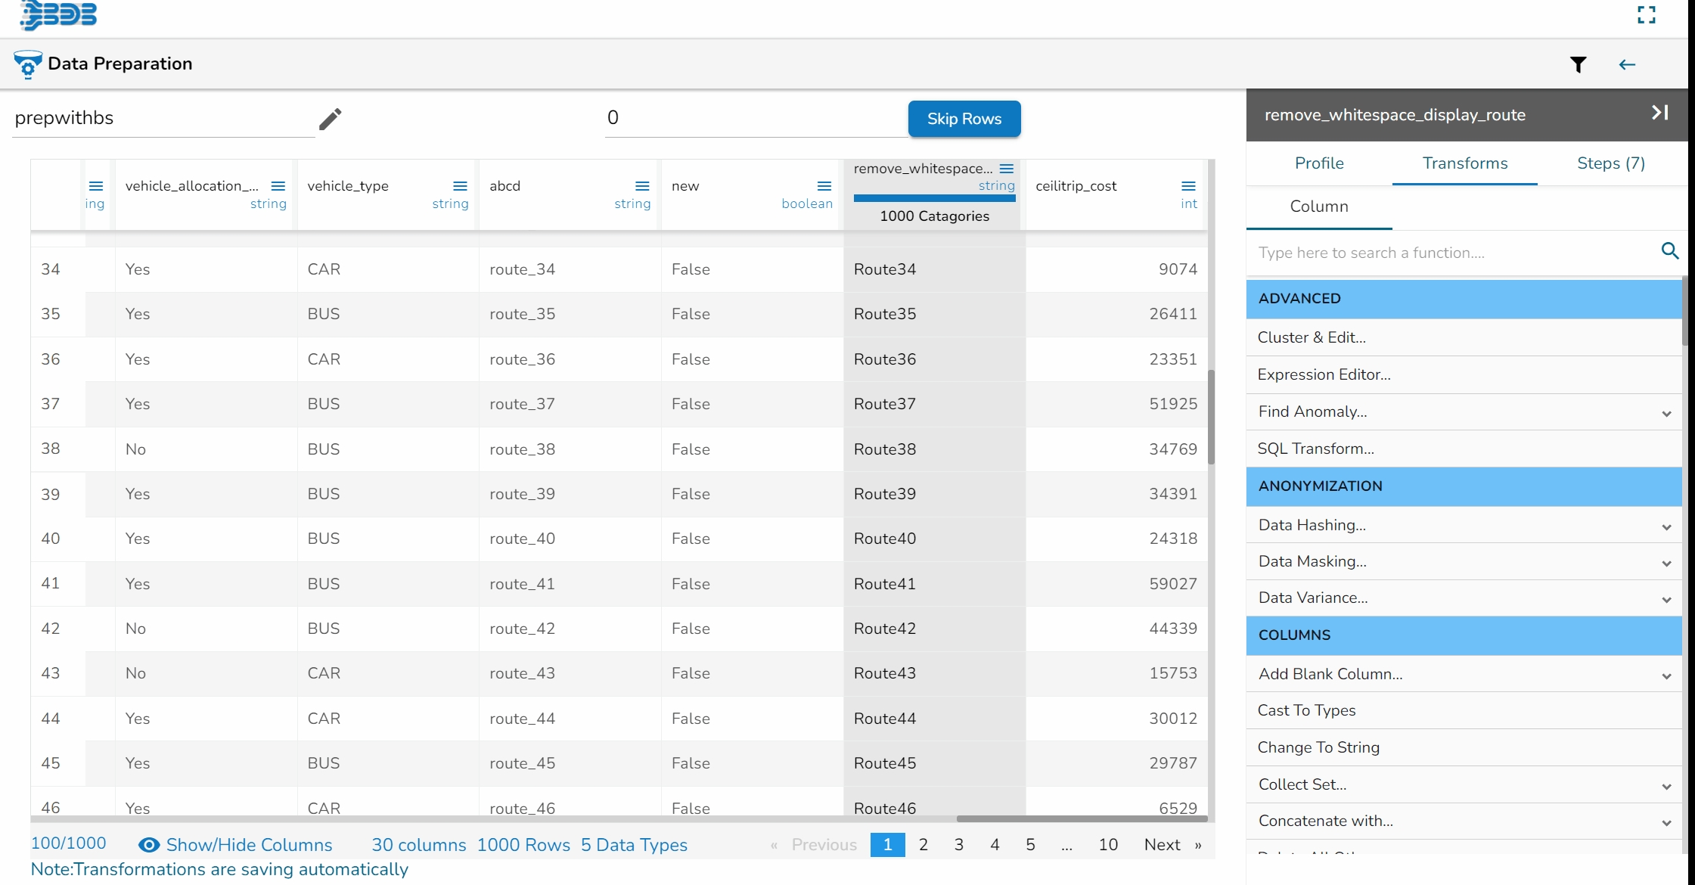Click the fullscreen expand icon
This screenshot has width=1695, height=885.
tap(1647, 14)
